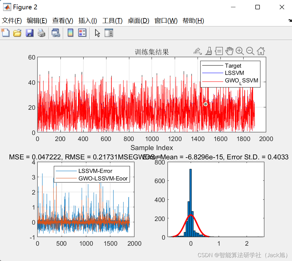The height and width of the screenshot is (261, 292).
Task: Click the New Figure toolbar icon
Action: 5,33
